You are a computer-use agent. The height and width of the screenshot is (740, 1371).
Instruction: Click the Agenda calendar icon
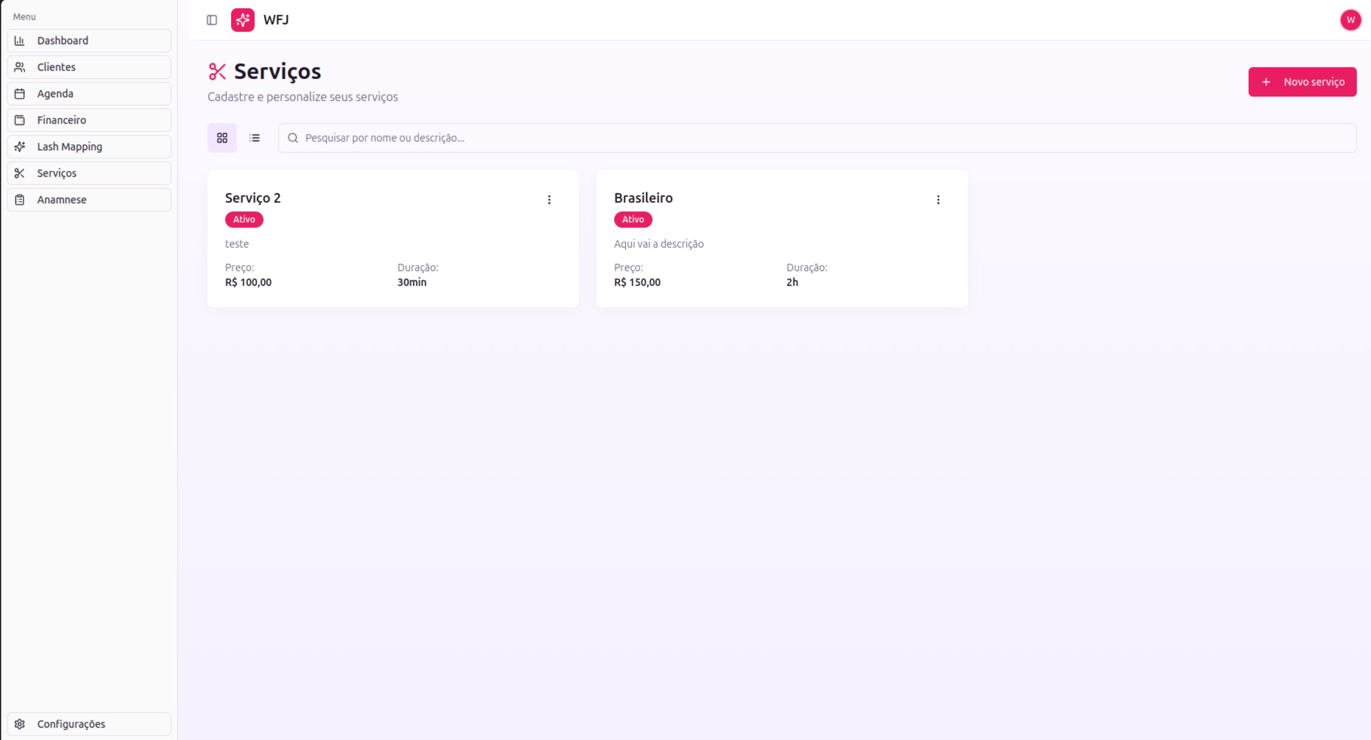[19, 94]
